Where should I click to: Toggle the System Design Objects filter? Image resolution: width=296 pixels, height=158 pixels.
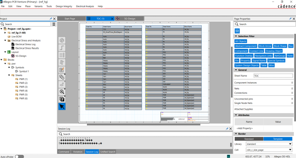click(247, 65)
